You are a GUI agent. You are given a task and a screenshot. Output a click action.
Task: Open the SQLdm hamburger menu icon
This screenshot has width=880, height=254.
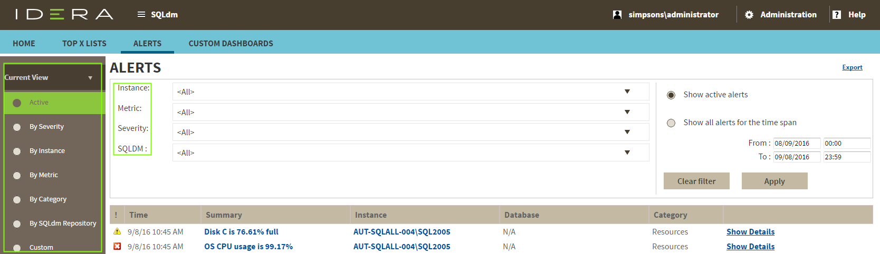pyautogui.click(x=141, y=14)
